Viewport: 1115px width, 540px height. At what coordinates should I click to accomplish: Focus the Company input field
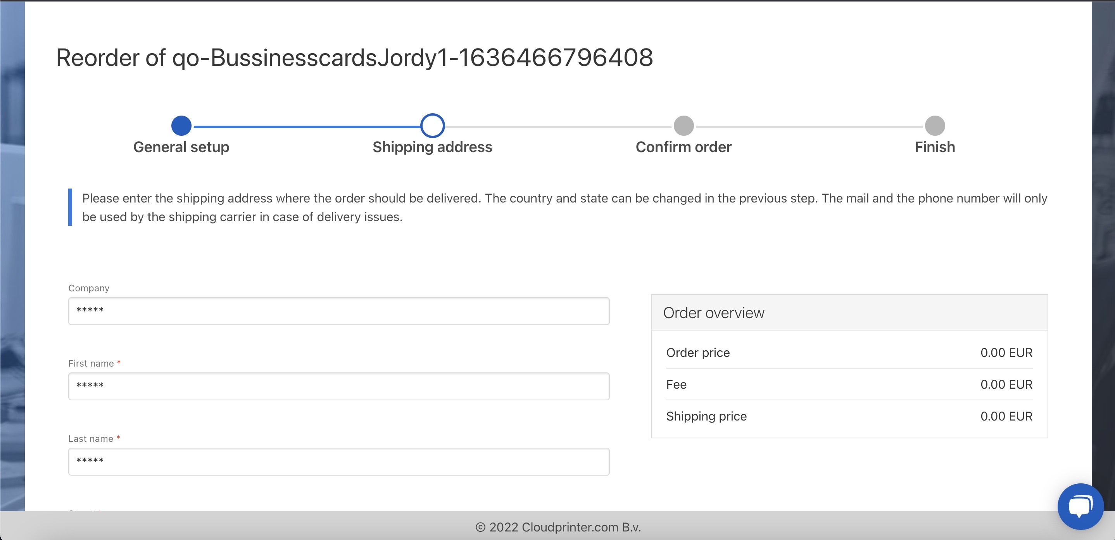tap(339, 311)
